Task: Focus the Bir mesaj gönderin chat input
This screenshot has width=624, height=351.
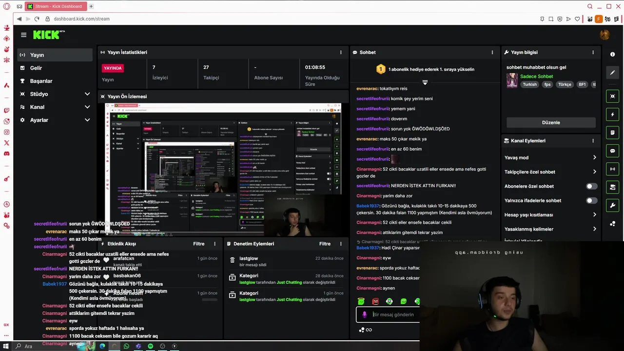Action: pyautogui.click(x=393, y=314)
